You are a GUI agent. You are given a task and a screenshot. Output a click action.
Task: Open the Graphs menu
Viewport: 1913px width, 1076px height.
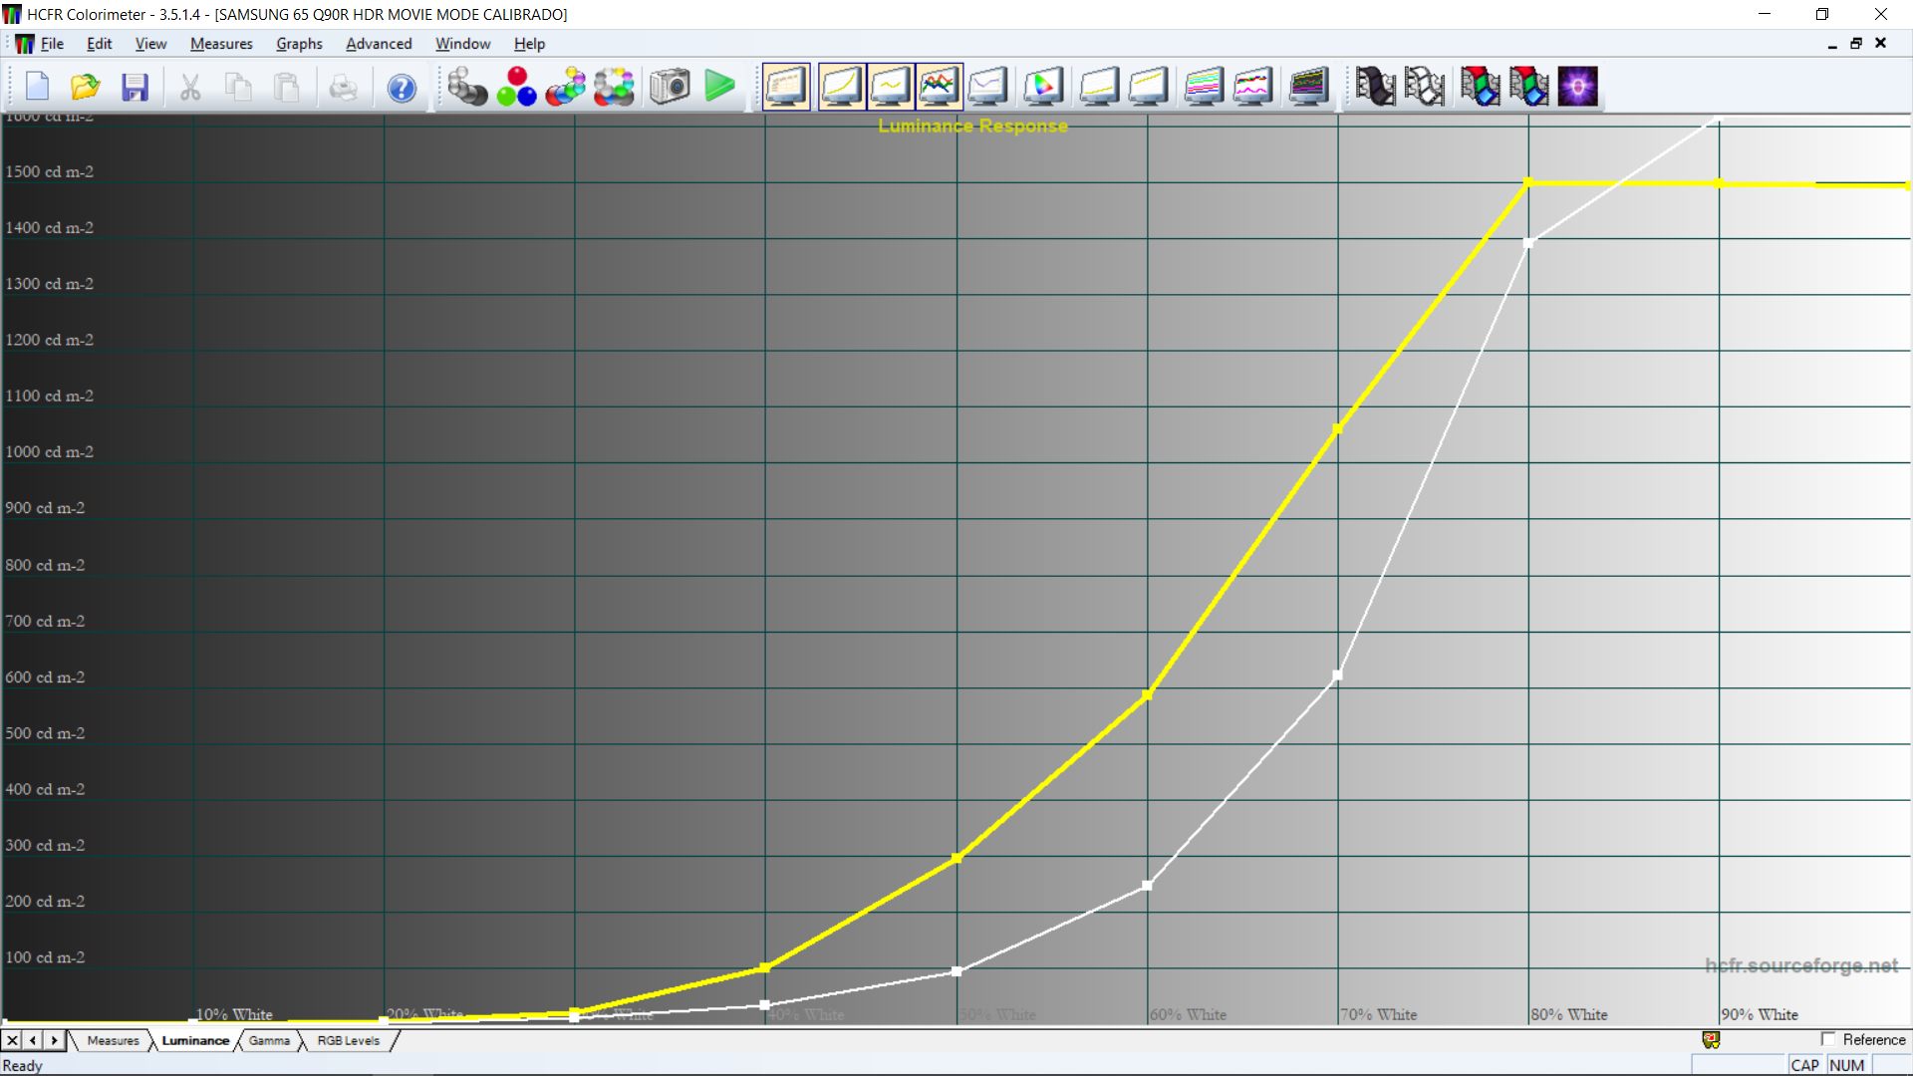pos(299,44)
